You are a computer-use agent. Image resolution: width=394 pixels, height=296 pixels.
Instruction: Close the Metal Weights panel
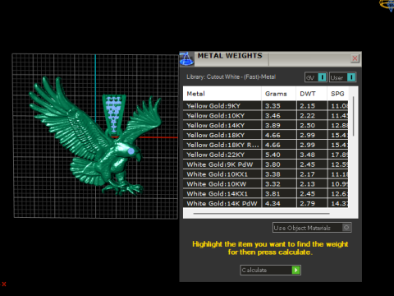pyautogui.click(x=355, y=58)
